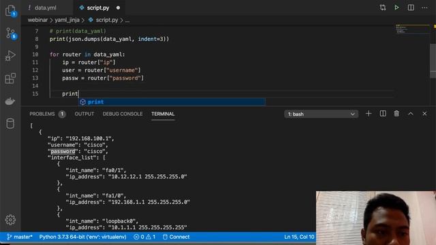Select the TERMINAL panel tab
The width and height of the screenshot is (436, 245).
point(163,114)
